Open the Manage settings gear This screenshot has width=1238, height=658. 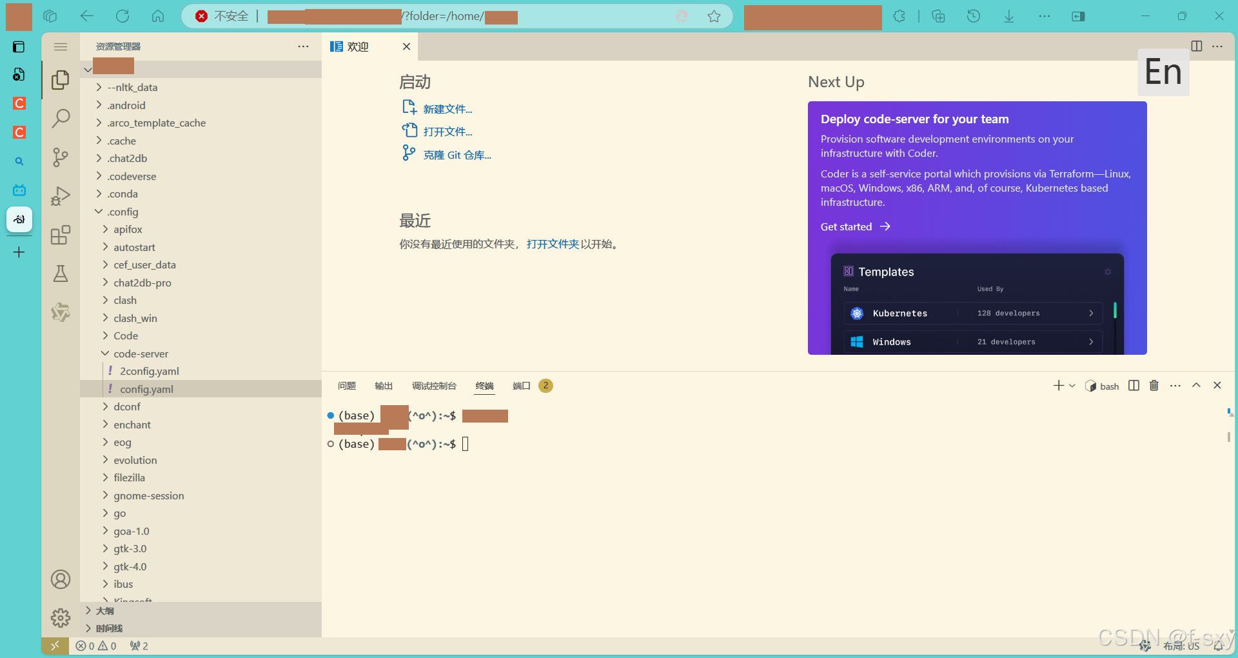click(x=60, y=617)
